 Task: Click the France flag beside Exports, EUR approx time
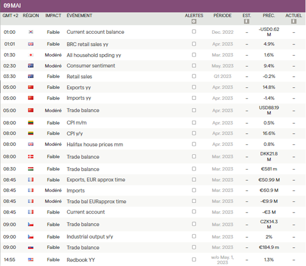click(31, 180)
